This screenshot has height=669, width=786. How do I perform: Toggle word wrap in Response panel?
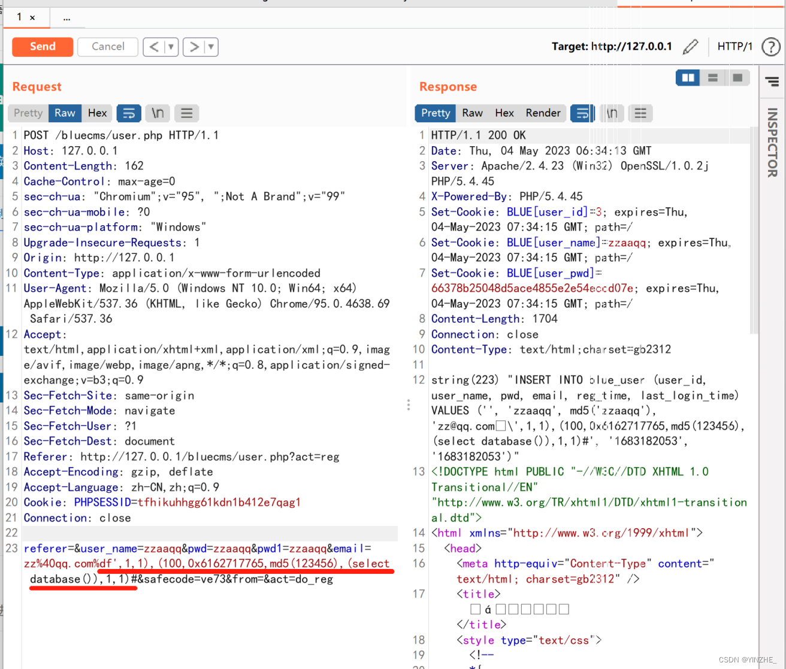pos(582,113)
